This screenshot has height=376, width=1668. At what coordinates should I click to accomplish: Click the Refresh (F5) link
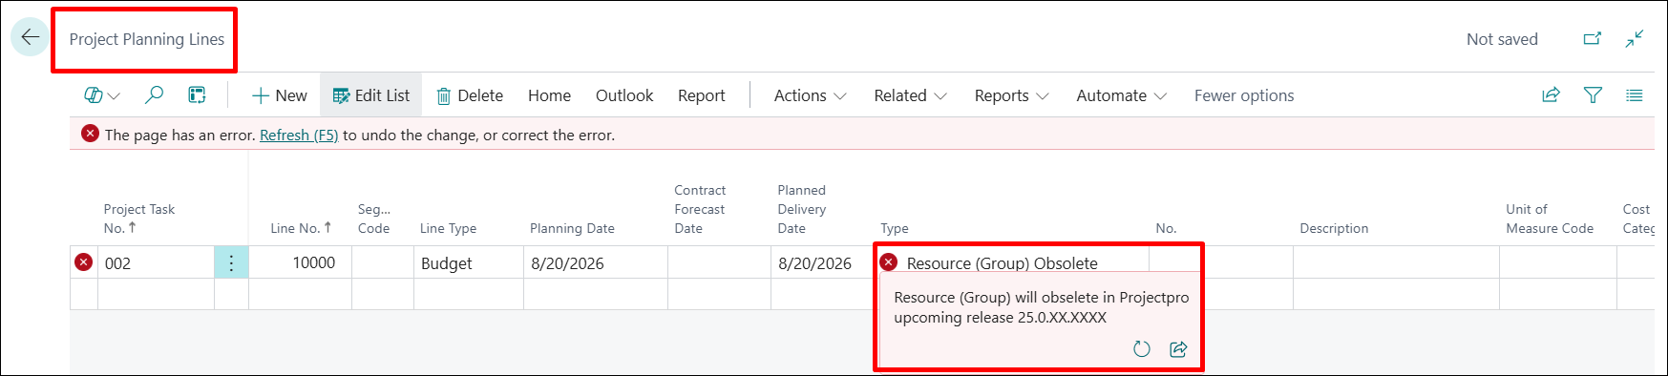coord(299,136)
